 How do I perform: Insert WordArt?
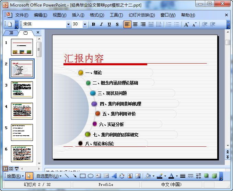[x=114, y=176]
